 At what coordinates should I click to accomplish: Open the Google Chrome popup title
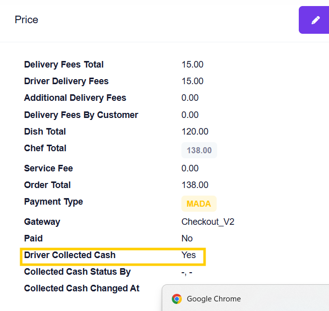(x=214, y=299)
